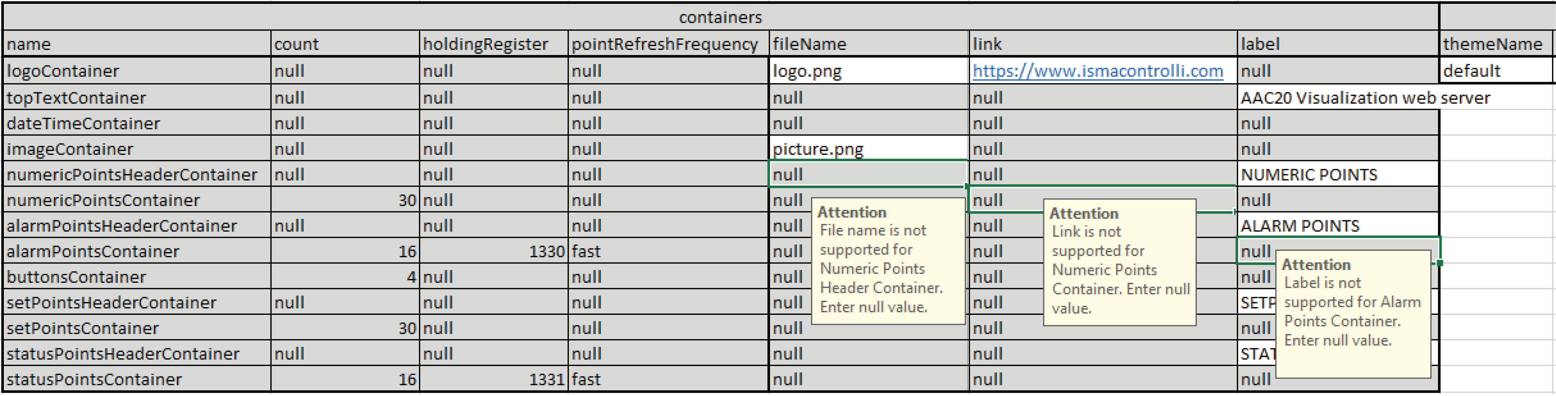The image size is (1556, 396).
Task: Click the dateTimeContainer name cell
Action: [137, 123]
